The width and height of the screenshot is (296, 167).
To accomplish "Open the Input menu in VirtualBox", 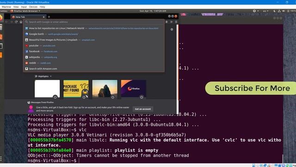I will (x=24, y=7).
